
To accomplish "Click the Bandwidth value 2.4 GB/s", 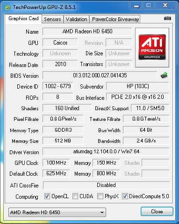I will point(146,141).
